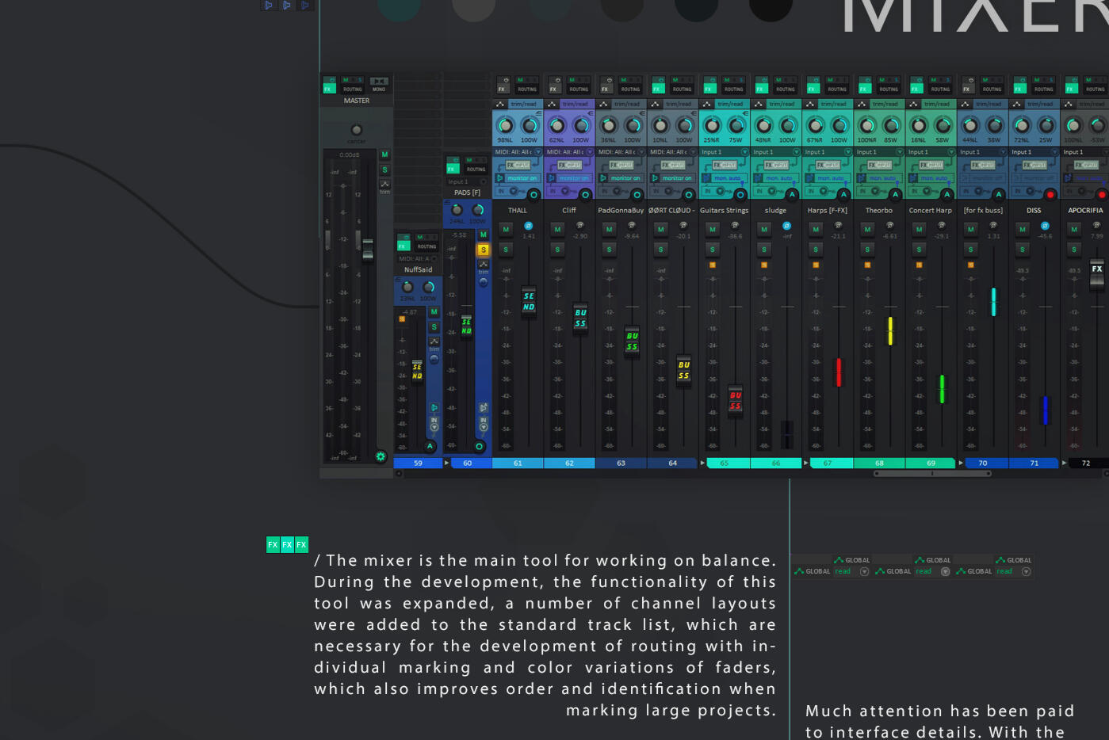Open the FX chain on the MASTER track
Image resolution: width=1109 pixels, height=740 pixels.
tap(330, 88)
